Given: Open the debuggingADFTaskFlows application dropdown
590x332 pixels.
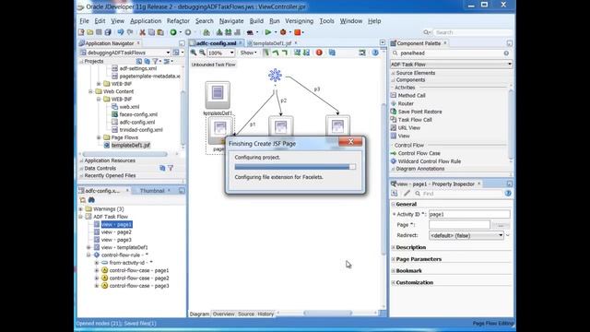Looking at the screenshot, I should coord(168,53).
